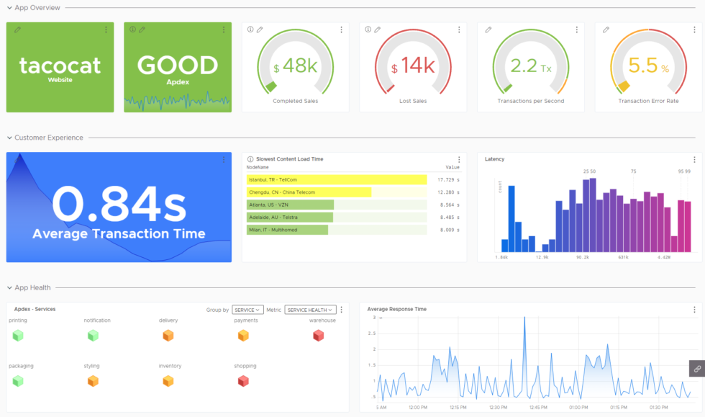The width and height of the screenshot is (705, 417).
Task: Select the printing service health cube
Action: [x=19, y=336]
